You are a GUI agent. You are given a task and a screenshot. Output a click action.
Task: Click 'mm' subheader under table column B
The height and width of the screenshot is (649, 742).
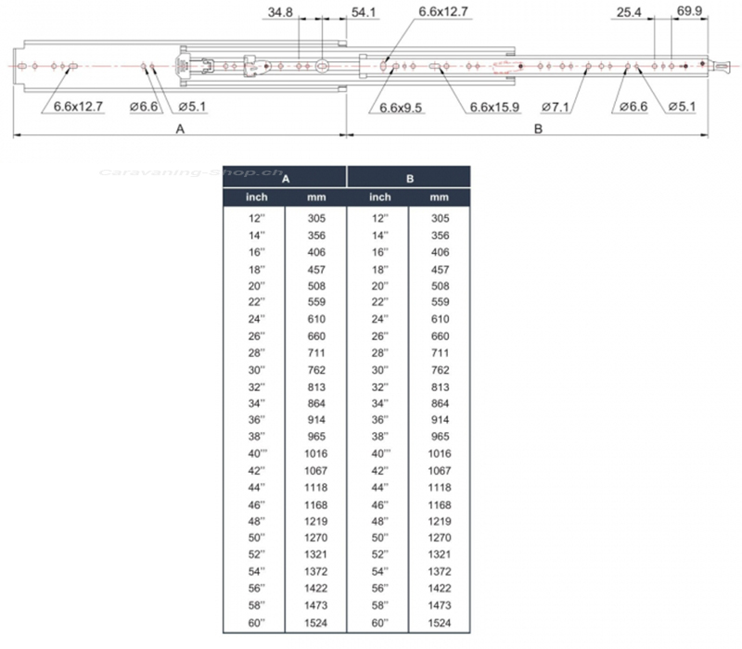coord(440,197)
